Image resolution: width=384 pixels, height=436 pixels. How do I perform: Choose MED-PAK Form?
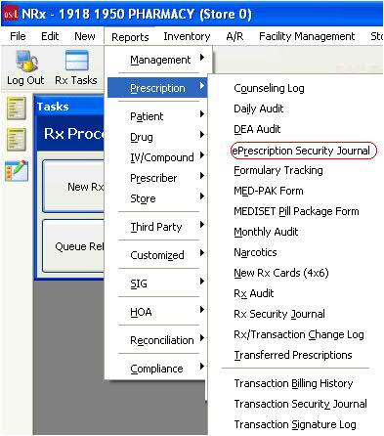pyautogui.click(x=269, y=191)
